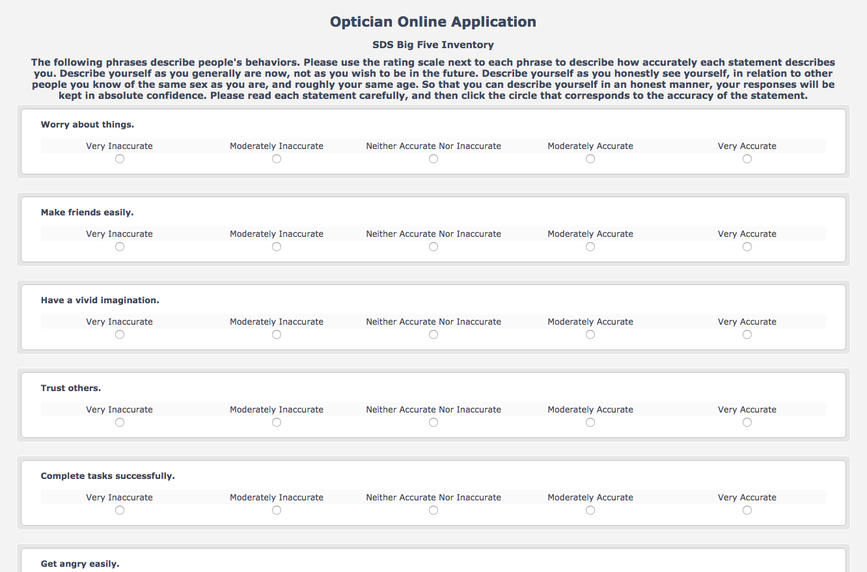Image resolution: width=867 pixels, height=572 pixels.
Task: Mark Very Accurate for Worry about things
Action: (747, 159)
